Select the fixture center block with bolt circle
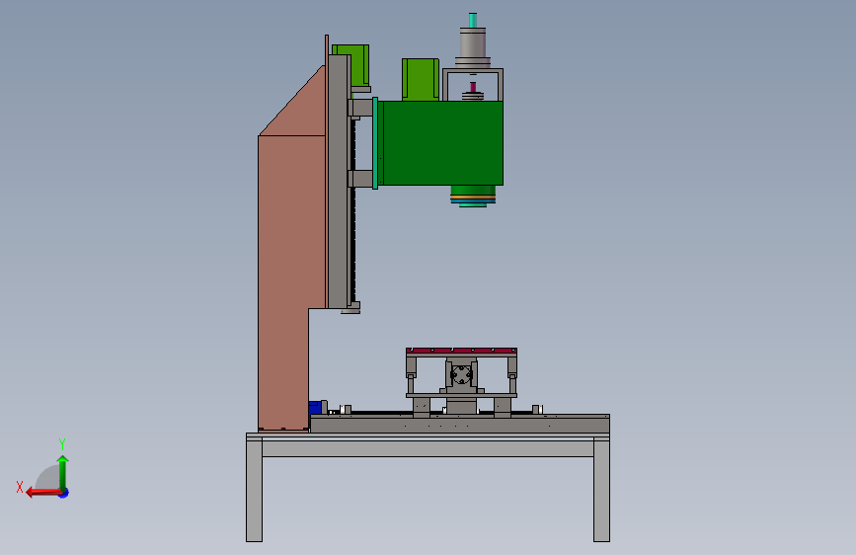Image resolution: width=856 pixels, height=555 pixels. [x=461, y=374]
